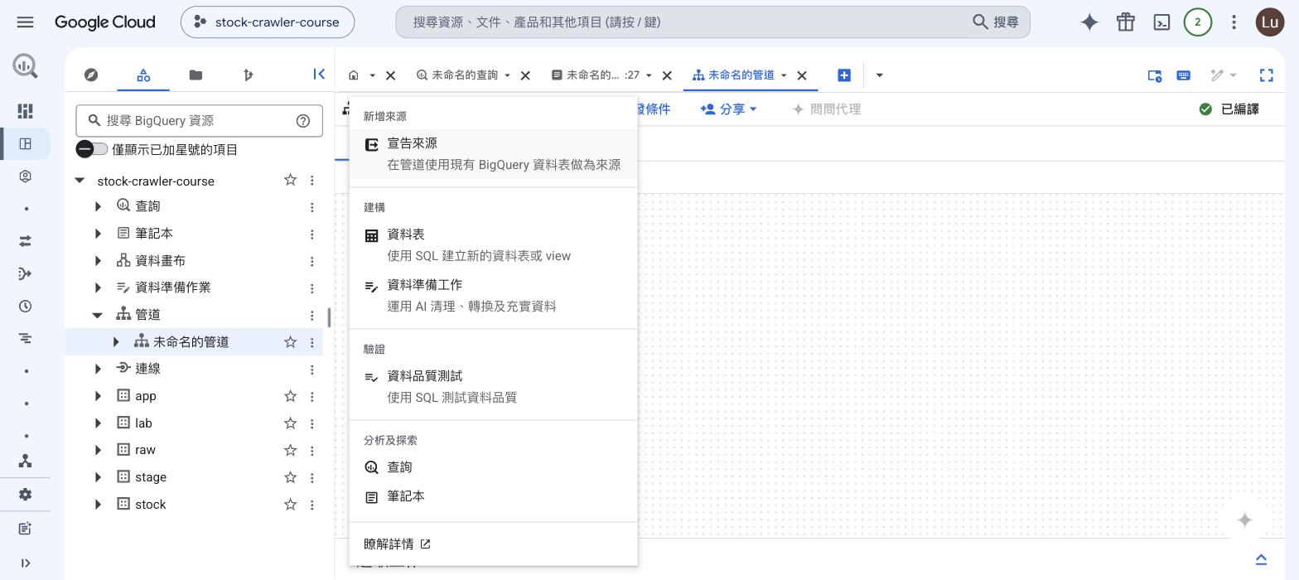Image resolution: width=1299 pixels, height=580 pixels.
Task: Expand the 查詢 tree node
Action: 98,206
